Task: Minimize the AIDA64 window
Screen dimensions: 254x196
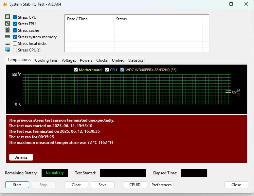Action: (x=216, y=4)
